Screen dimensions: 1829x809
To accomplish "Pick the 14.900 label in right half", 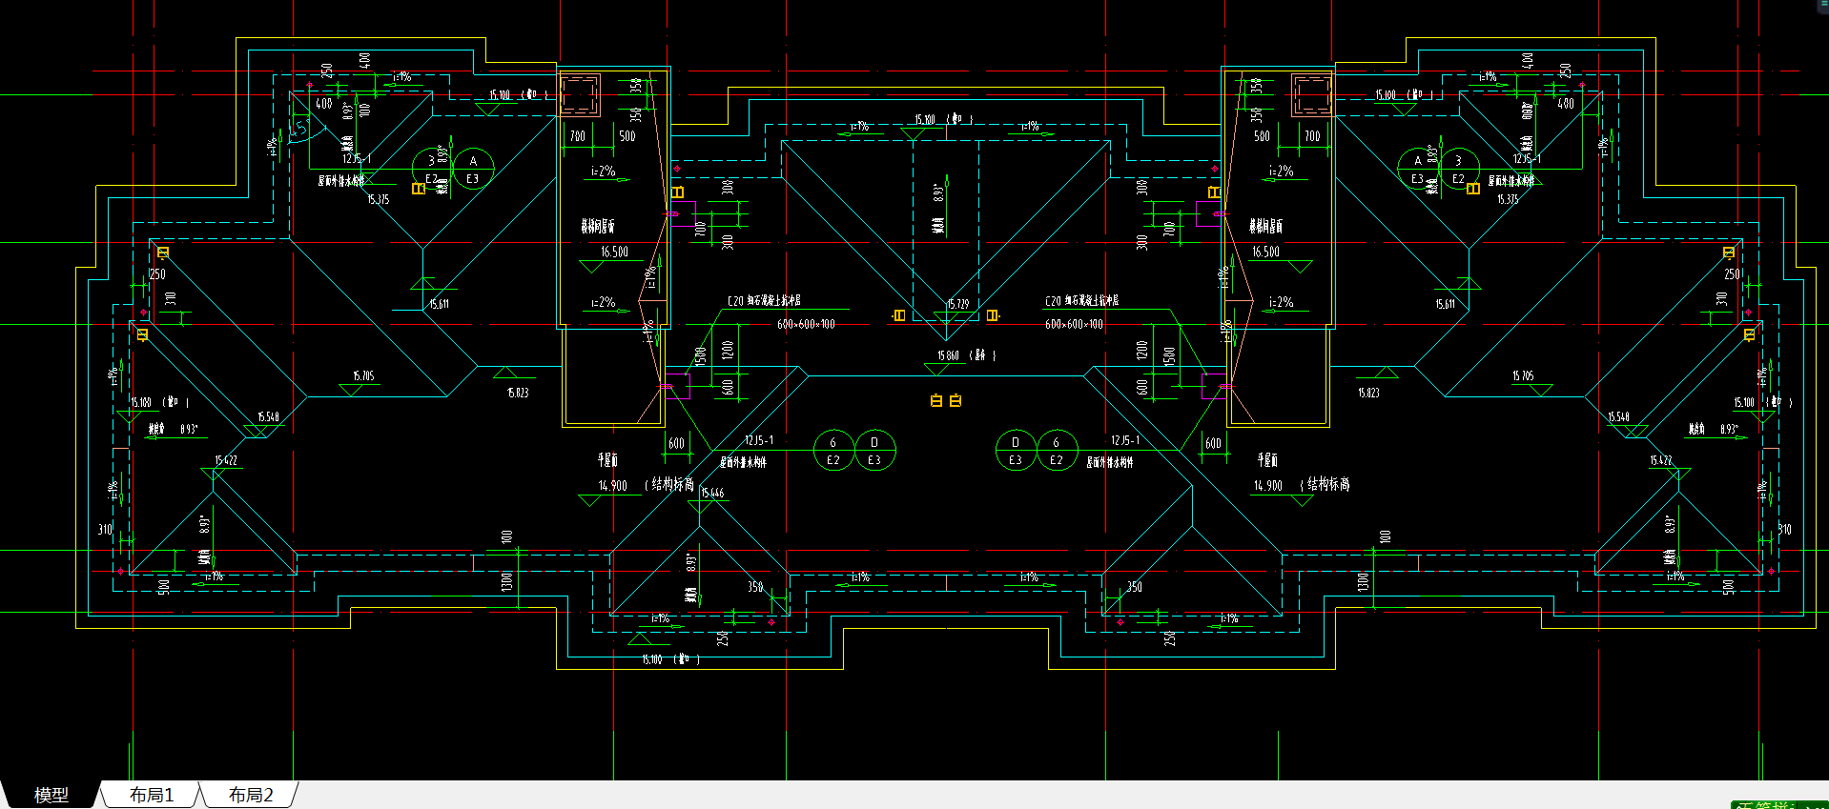I will (1267, 486).
